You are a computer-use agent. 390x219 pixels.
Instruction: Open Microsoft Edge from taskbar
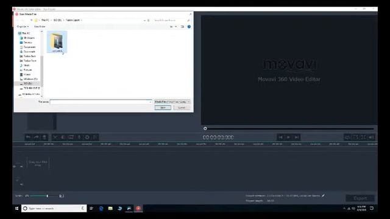point(101,208)
